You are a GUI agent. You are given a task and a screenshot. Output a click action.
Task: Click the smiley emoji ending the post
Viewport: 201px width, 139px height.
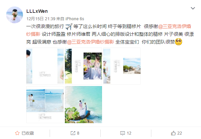click(x=178, y=42)
